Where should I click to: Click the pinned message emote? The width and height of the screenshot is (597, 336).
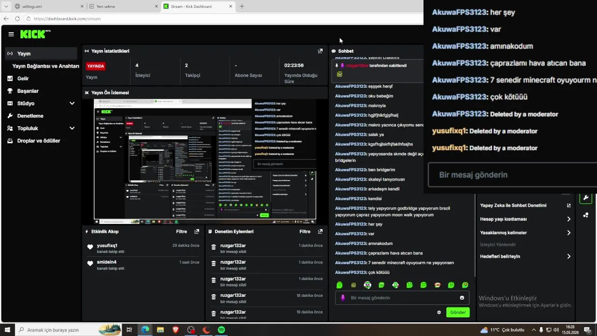click(340, 74)
